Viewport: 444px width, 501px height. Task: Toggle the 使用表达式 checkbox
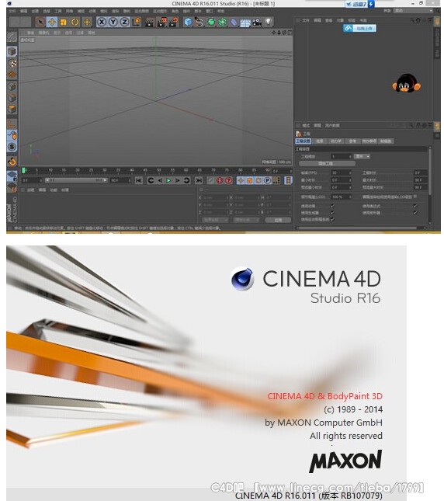(415, 206)
